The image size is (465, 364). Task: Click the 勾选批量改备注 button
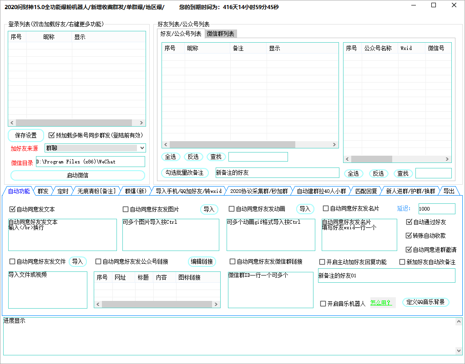point(184,173)
